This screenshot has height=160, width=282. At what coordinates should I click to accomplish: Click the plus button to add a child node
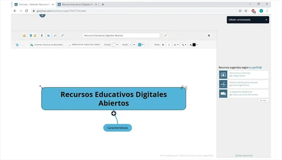click(x=114, y=113)
